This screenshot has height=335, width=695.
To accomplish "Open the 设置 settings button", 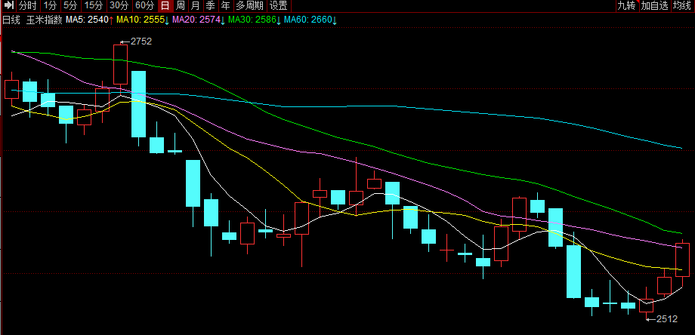I will coord(279,6).
